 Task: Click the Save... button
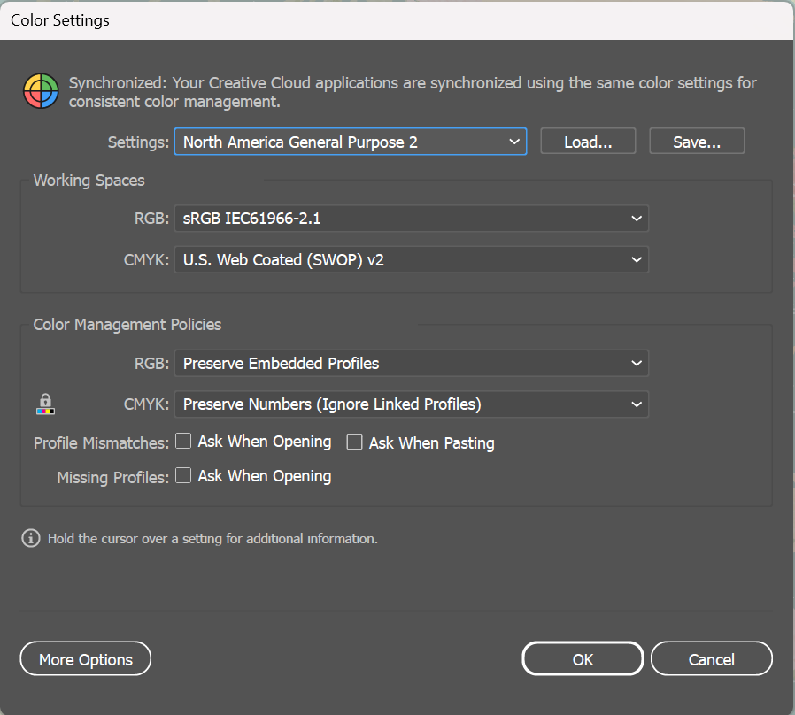pos(697,142)
